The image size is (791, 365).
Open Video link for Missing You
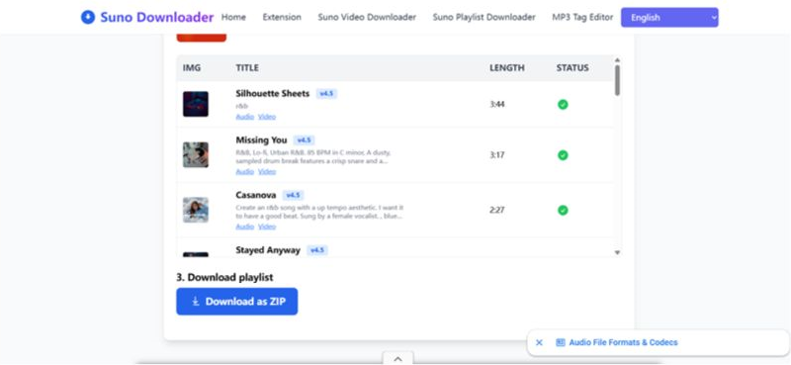[x=267, y=172]
